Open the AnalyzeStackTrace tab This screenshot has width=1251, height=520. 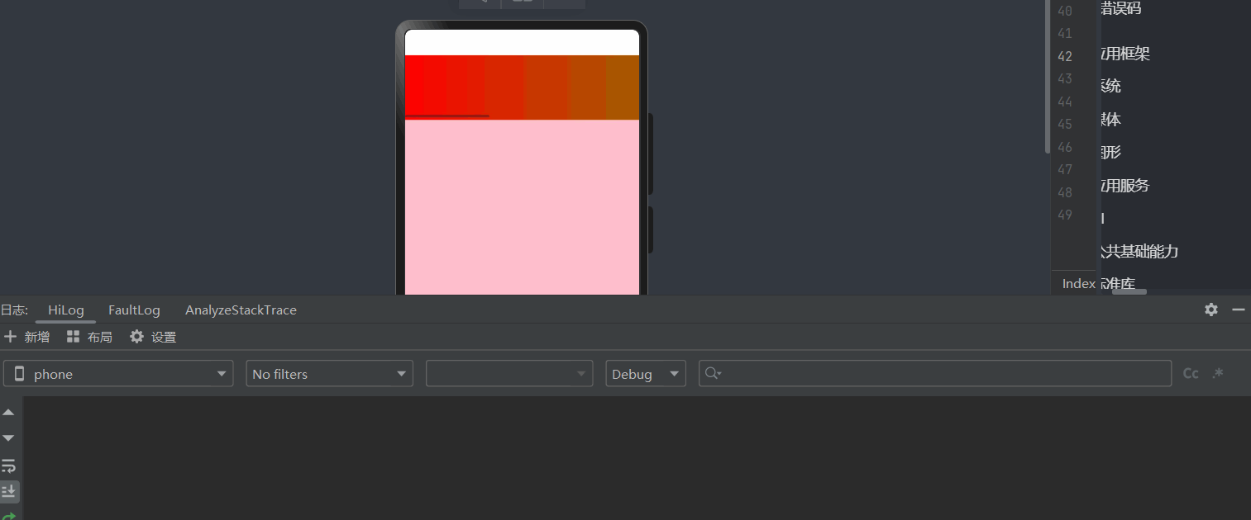241,310
